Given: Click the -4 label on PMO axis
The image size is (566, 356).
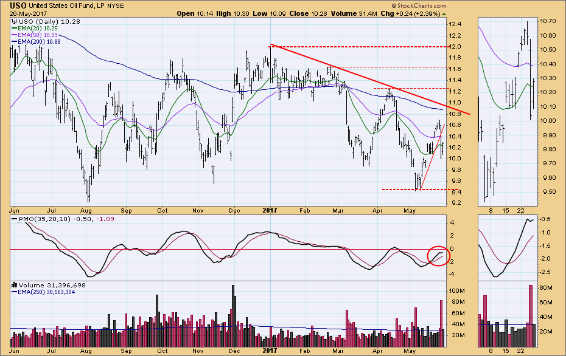Looking at the screenshot, I should tap(451, 275).
